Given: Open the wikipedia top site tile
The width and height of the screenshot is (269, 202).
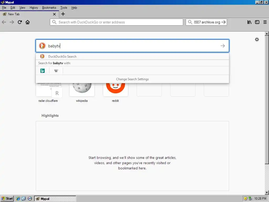Looking at the screenshot, I should [82, 93].
